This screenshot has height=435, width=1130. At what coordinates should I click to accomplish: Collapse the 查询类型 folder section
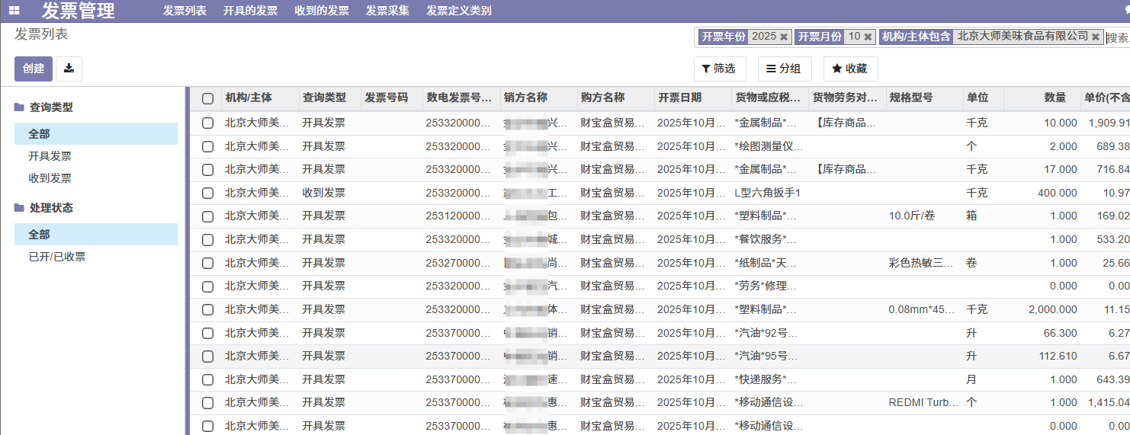tap(50, 107)
